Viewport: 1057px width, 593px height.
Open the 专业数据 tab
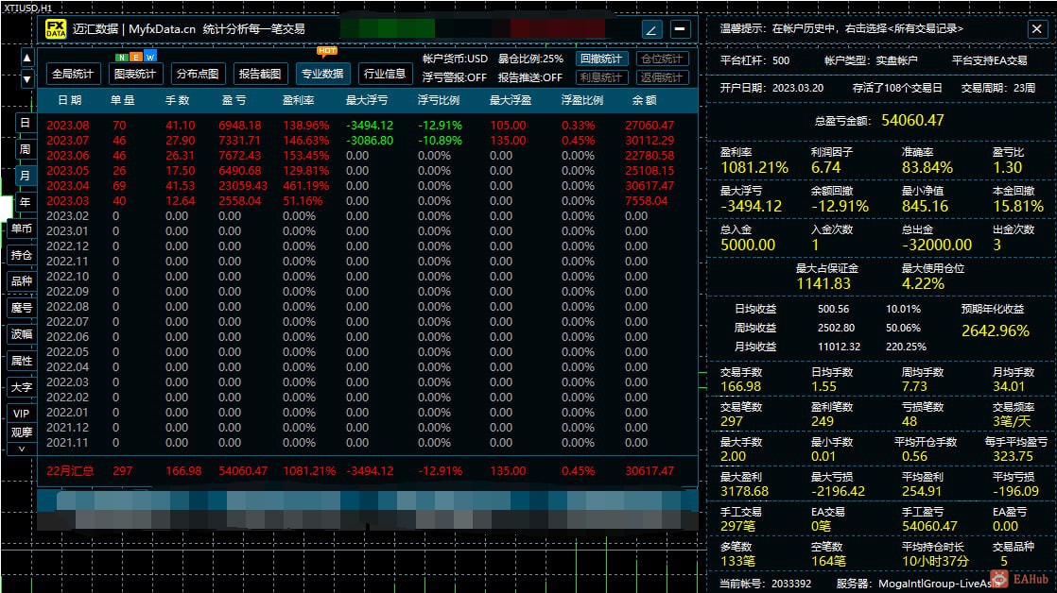tap(322, 74)
